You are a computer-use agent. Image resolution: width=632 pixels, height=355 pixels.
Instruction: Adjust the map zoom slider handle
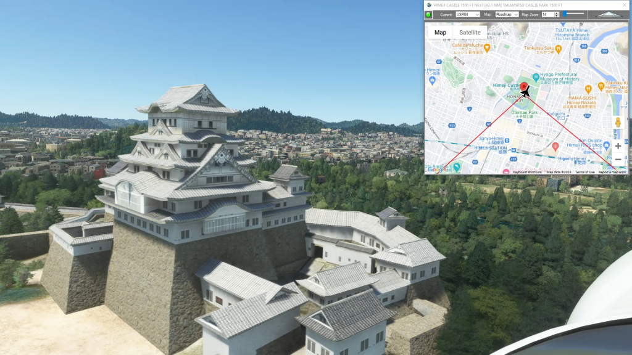click(x=565, y=14)
